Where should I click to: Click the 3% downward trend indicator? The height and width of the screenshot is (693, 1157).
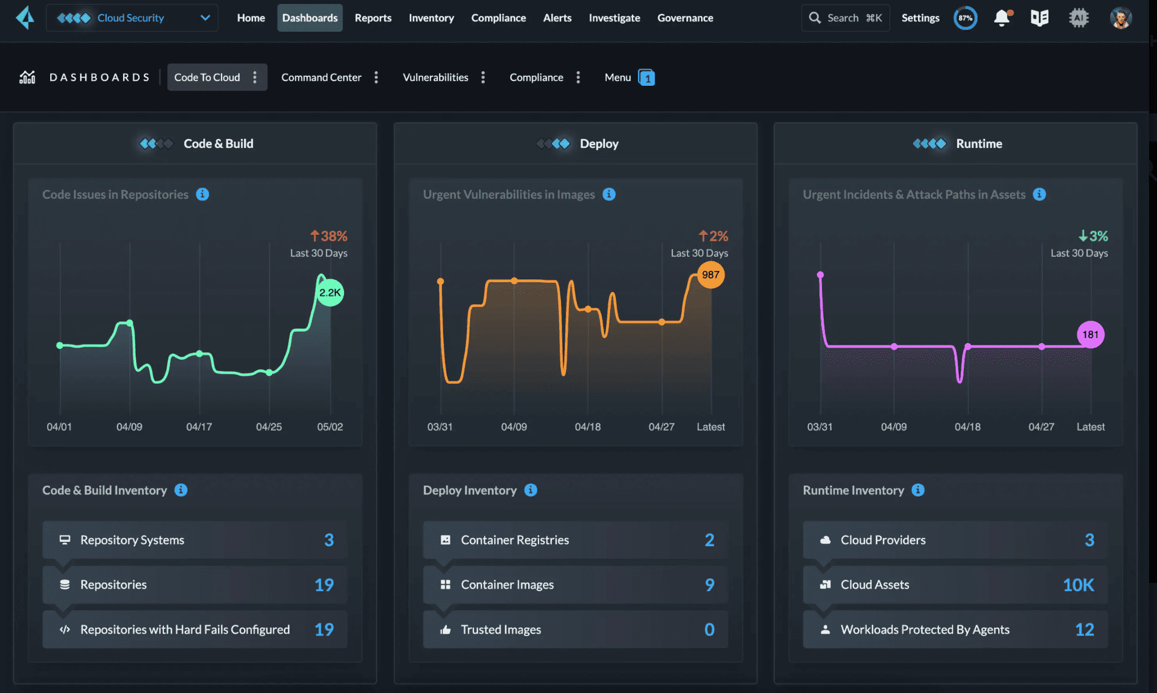click(1093, 236)
